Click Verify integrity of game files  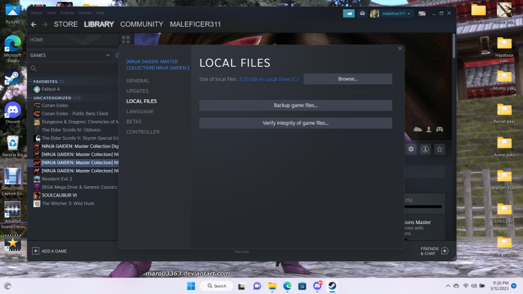295,123
